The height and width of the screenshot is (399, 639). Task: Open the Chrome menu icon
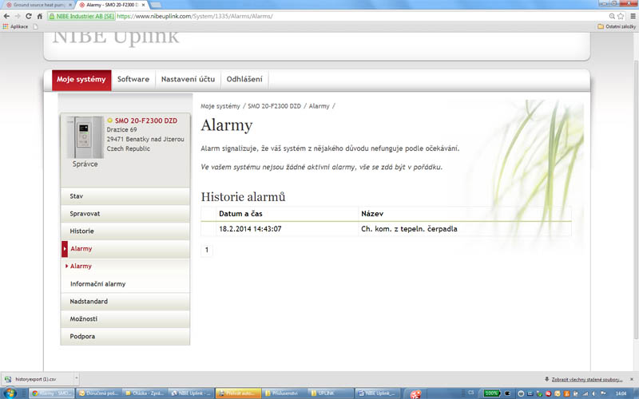point(632,15)
